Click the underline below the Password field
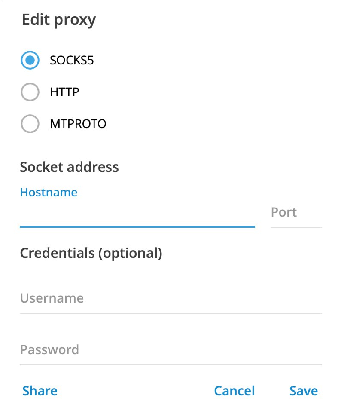Viewport: 341px width, 410px height. pyautogui.click(x=170, y=365)
